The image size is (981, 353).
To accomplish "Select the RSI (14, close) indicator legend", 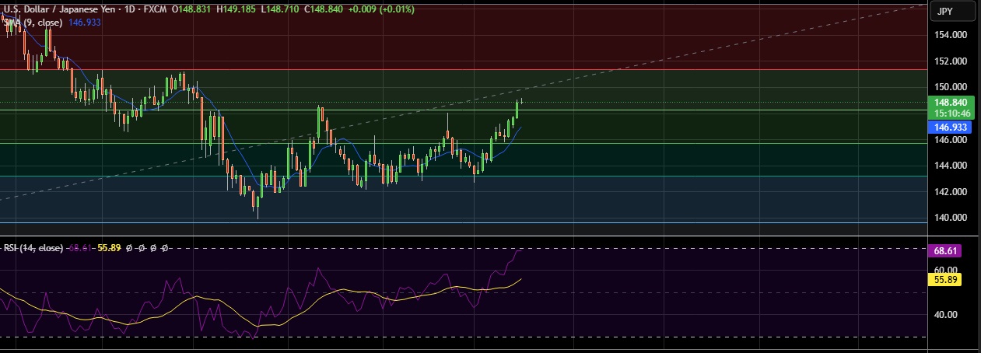I will (x=34, y=248).
